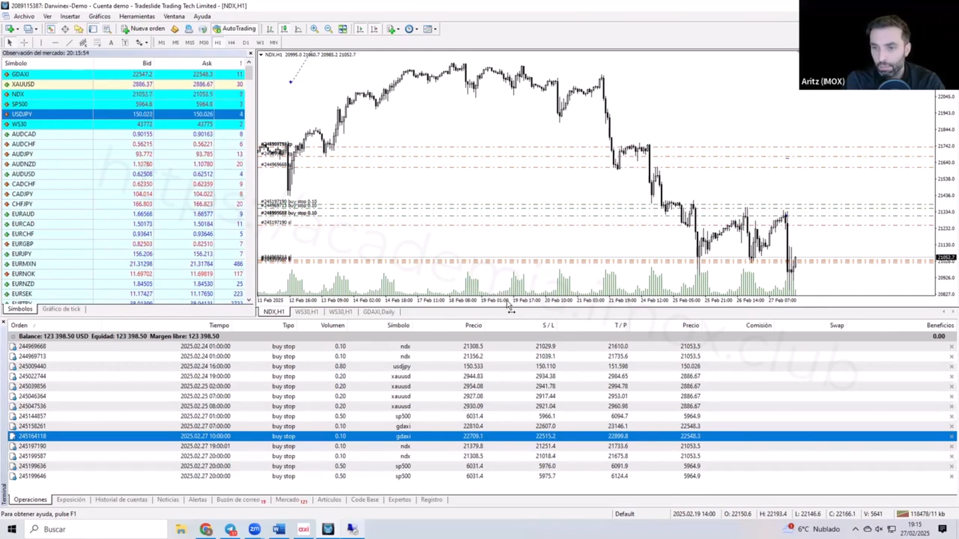The width and height of the screenshot is (959, 539).
Task: Open the Templates icon
Action: (428, 29)
